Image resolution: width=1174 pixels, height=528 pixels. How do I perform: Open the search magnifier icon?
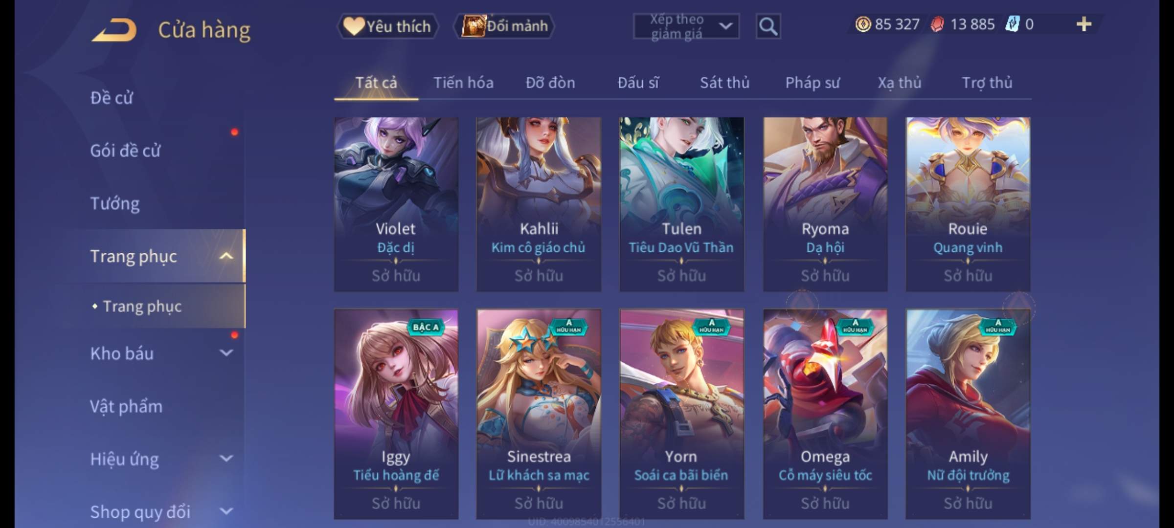point(768,26)
